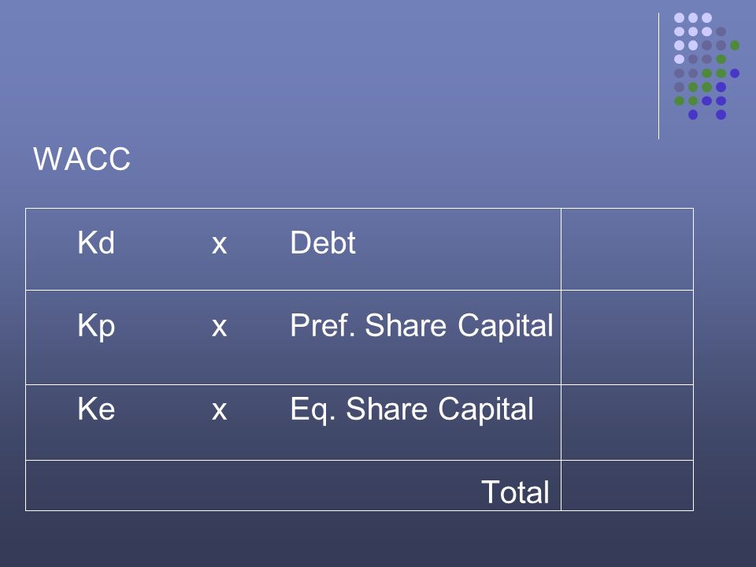Click the x multiplier in Debt row
The image size is (756, 567).
point(220,245)
